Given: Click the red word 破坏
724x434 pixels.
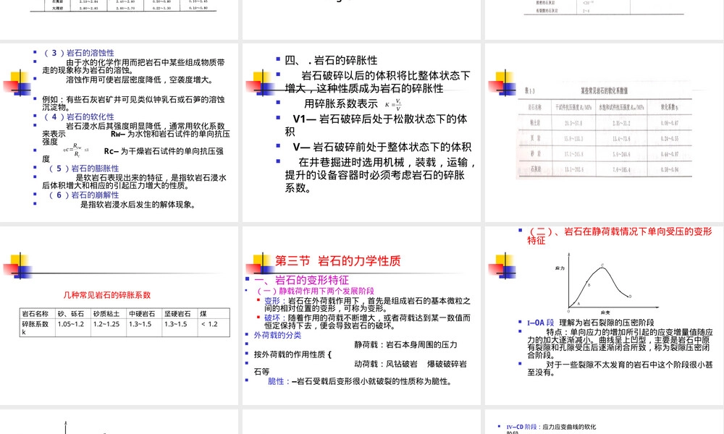Looking at the screenshot, I should [272, 318].
